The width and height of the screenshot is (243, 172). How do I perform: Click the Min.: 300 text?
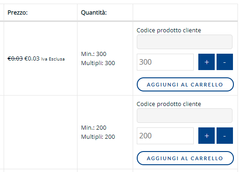click(93, 54)
